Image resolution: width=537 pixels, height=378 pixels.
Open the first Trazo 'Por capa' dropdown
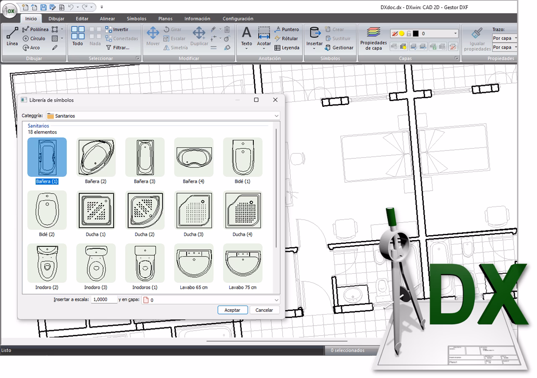(x=516, y=38)
